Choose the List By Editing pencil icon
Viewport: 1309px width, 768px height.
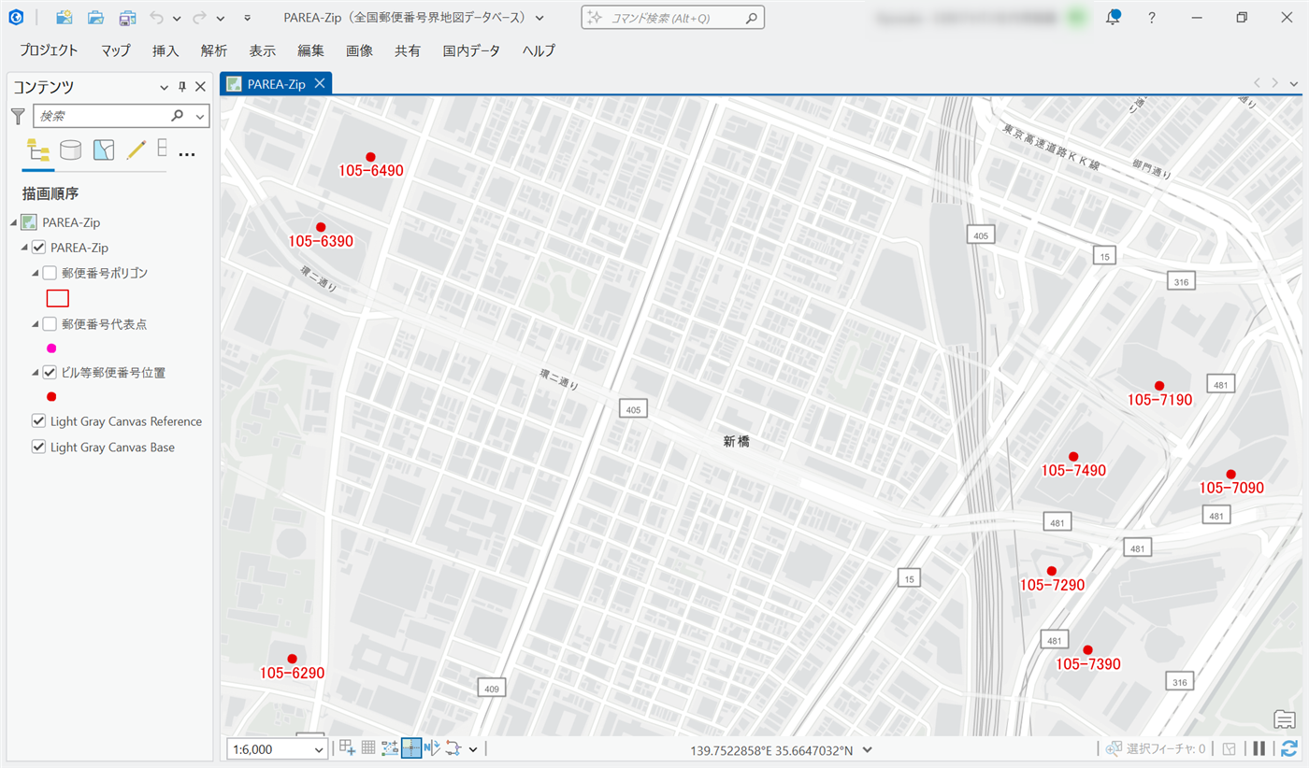pyautogui.click(x=137, y=149)
